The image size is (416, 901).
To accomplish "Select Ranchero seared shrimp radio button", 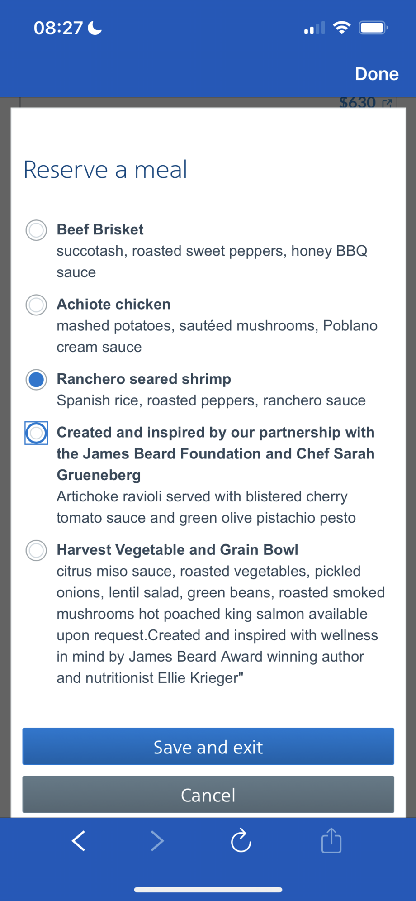I will pos(36,379).
